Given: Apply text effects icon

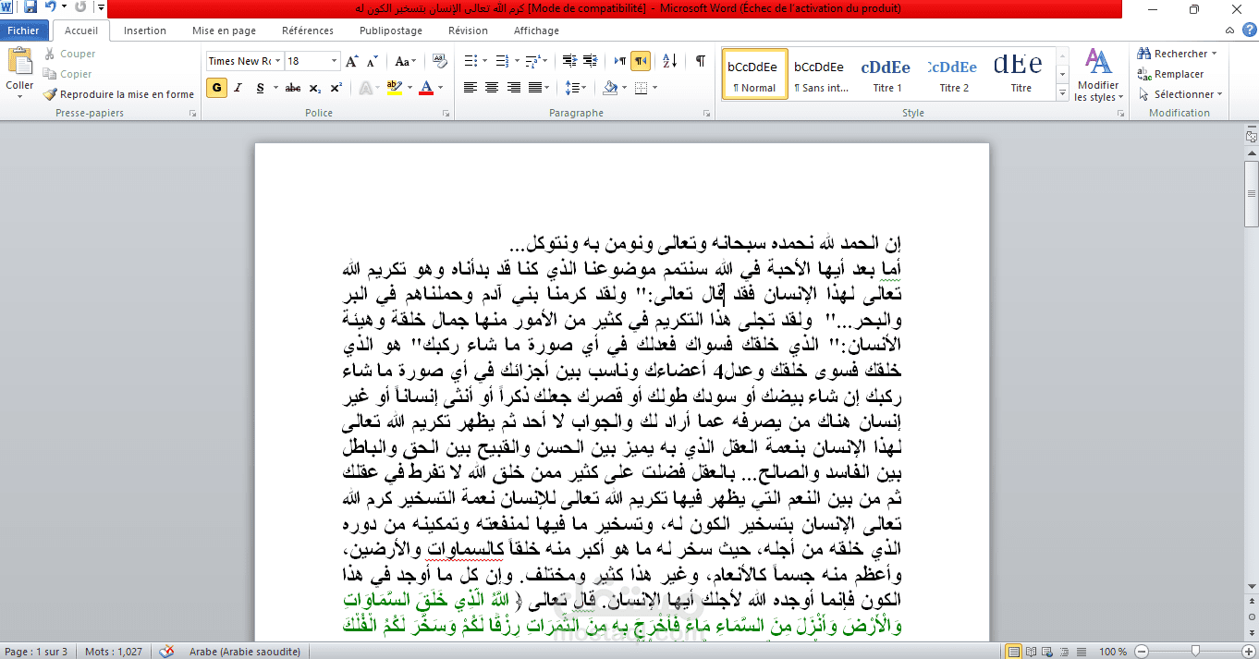Looking at the screenshot, I should [365, 88].
